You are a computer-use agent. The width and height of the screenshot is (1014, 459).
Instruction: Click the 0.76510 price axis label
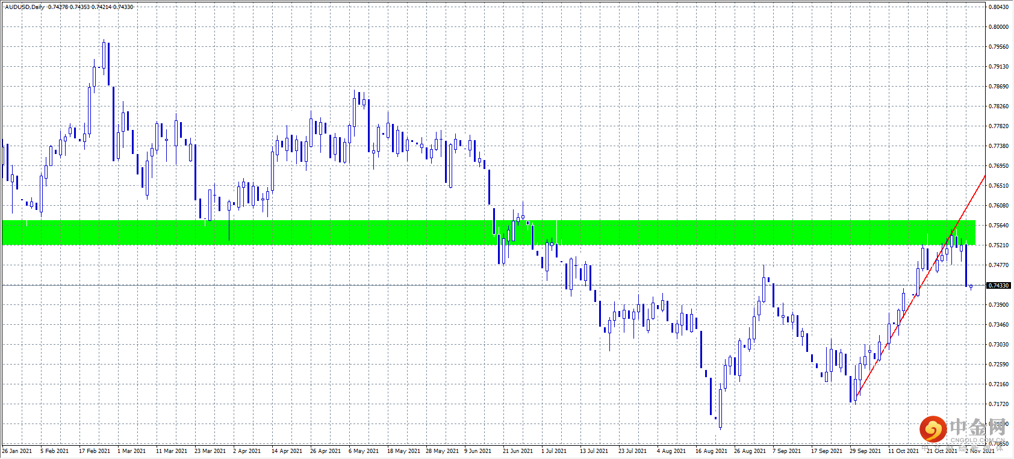coord(999,186)
